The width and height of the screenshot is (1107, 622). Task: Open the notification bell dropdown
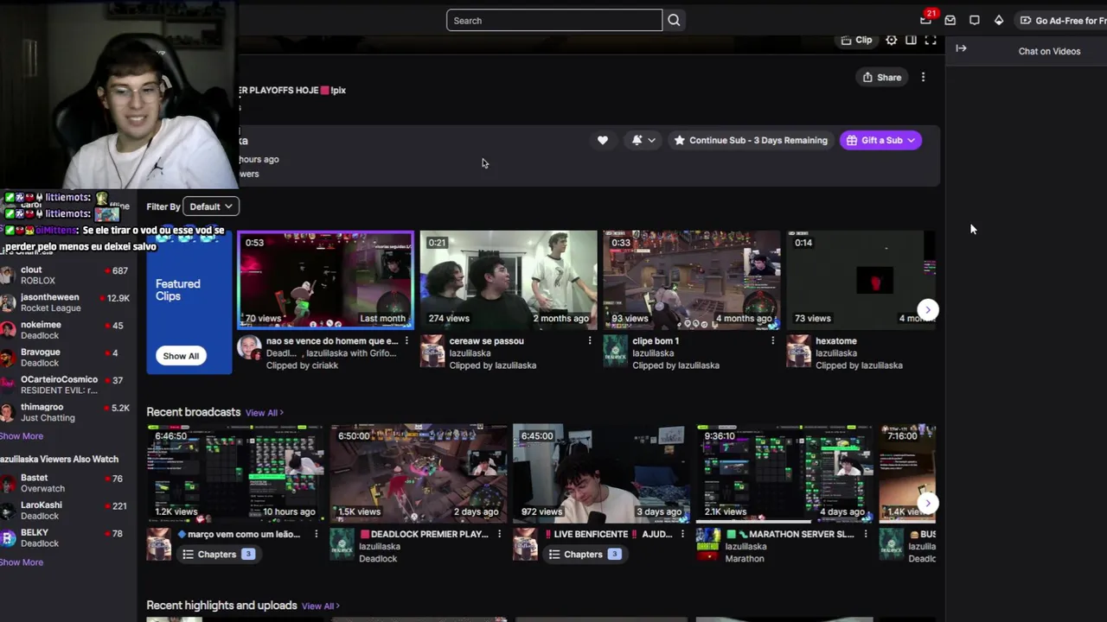(x=643, y=140)
